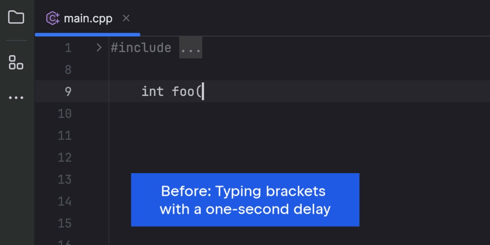Click line number 8 in gutter
This screenshot has height=245, width=490.
pyautogui.click(x=68, y=70)
